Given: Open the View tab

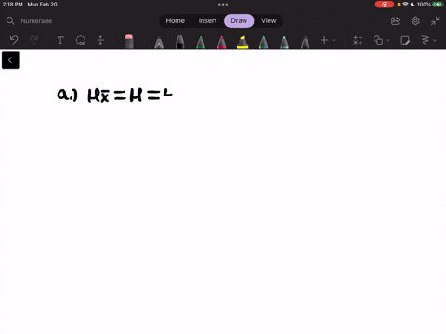Looking at the screenshot, I should coord(269,20).
